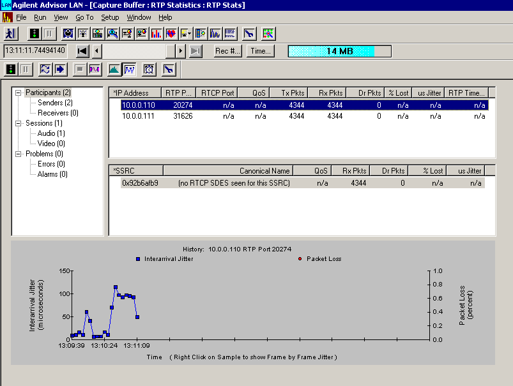Click the alarm clock icon in the lower toolbar
513x386 pixels.
(x=149, y=69)
